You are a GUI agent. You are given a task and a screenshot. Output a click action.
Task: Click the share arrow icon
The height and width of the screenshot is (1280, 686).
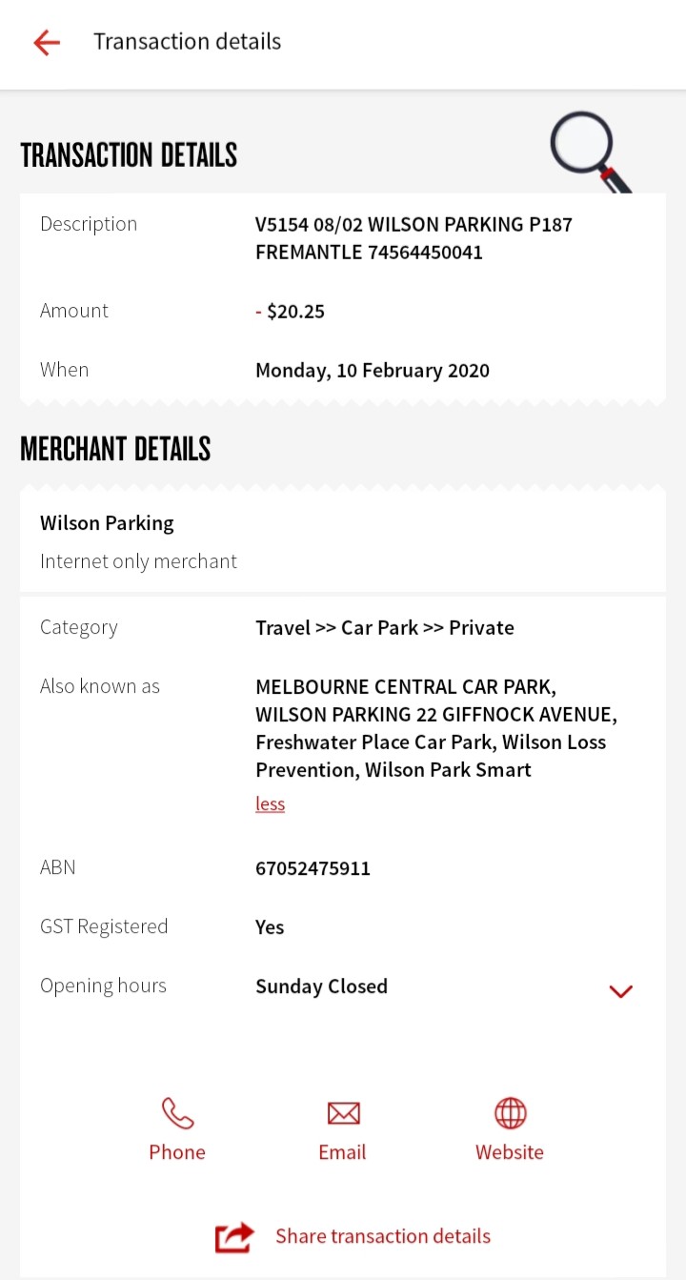pyautogui.click(x=234, y=1237)
